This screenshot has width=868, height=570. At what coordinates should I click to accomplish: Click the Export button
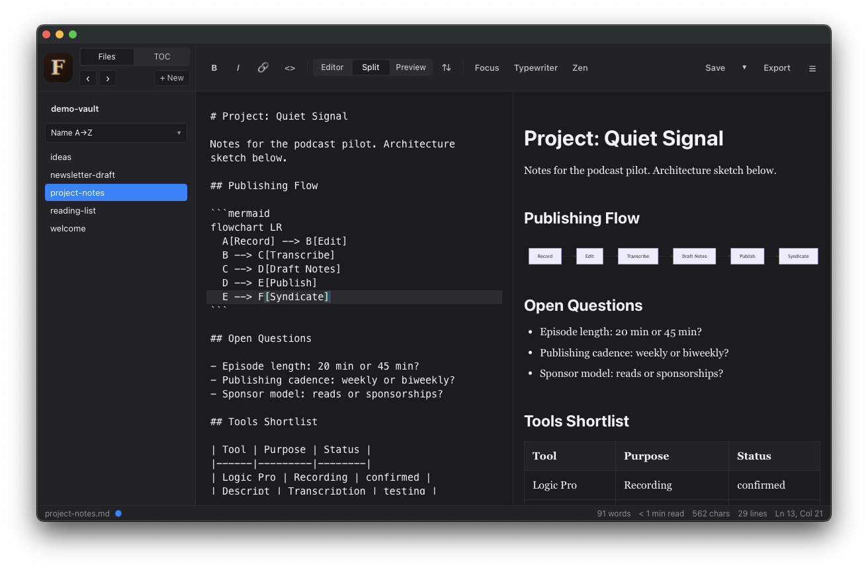coord(777,67)
